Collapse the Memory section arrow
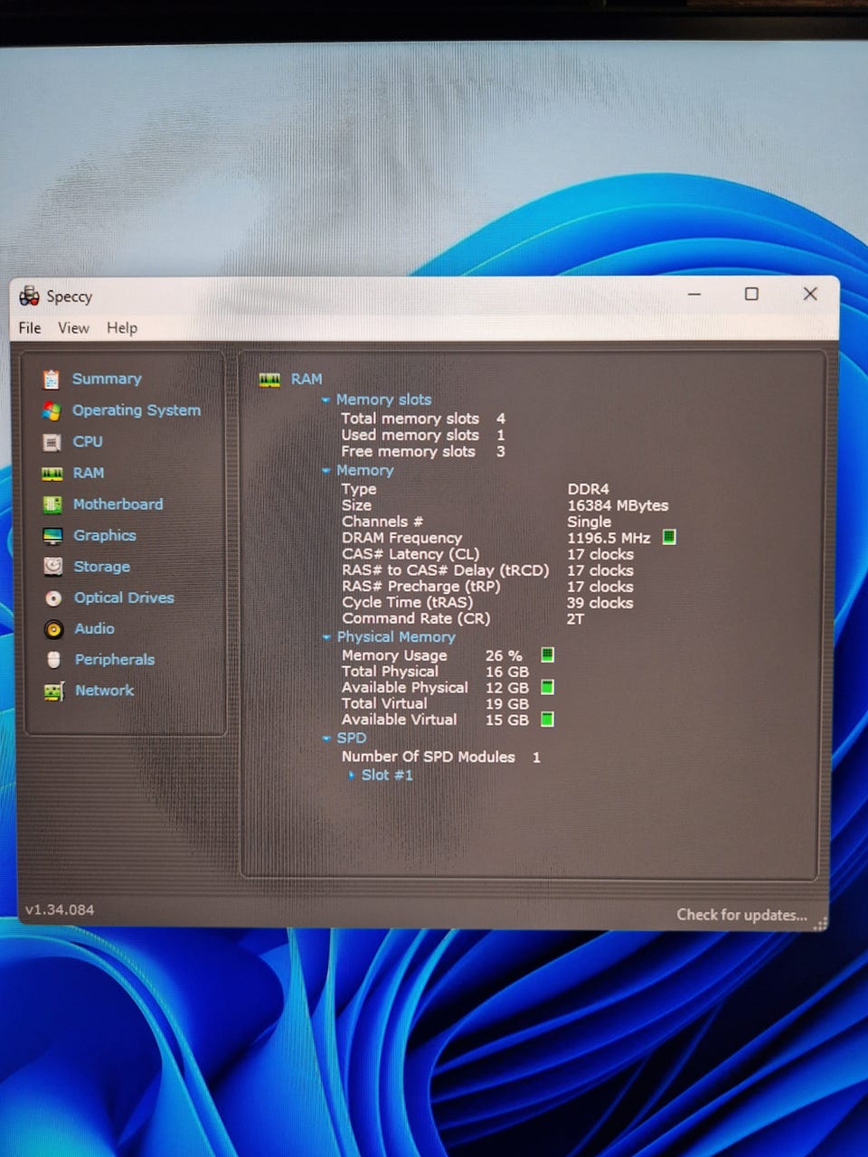 click(x=326, y=471)
